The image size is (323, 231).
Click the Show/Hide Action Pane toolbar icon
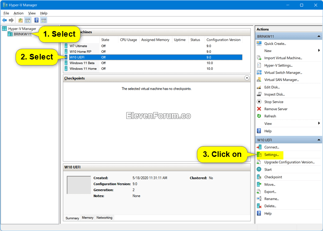43,20
